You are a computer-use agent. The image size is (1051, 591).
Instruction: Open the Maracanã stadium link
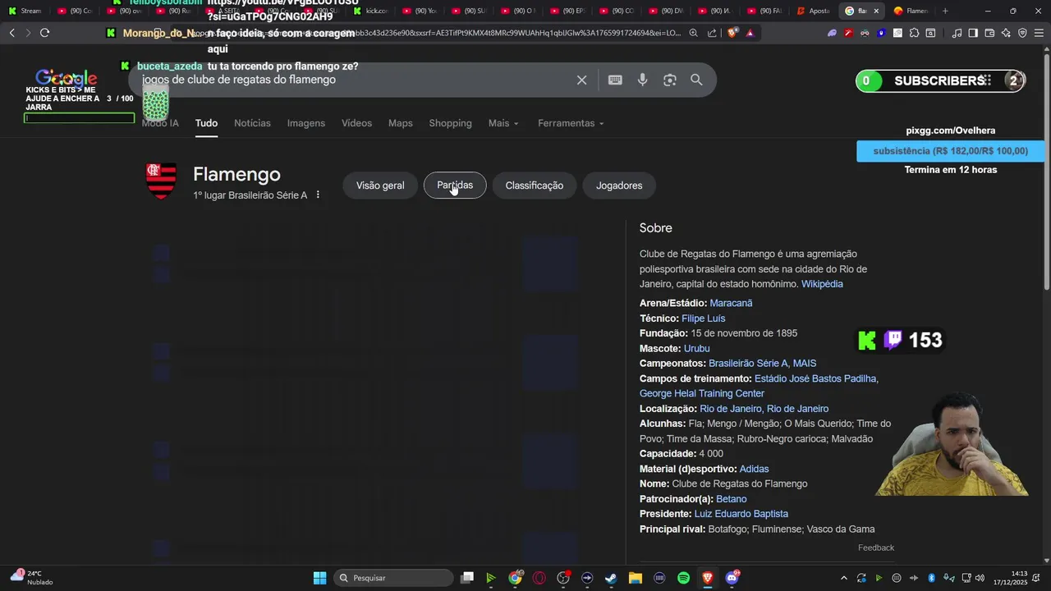pos(731,303)
